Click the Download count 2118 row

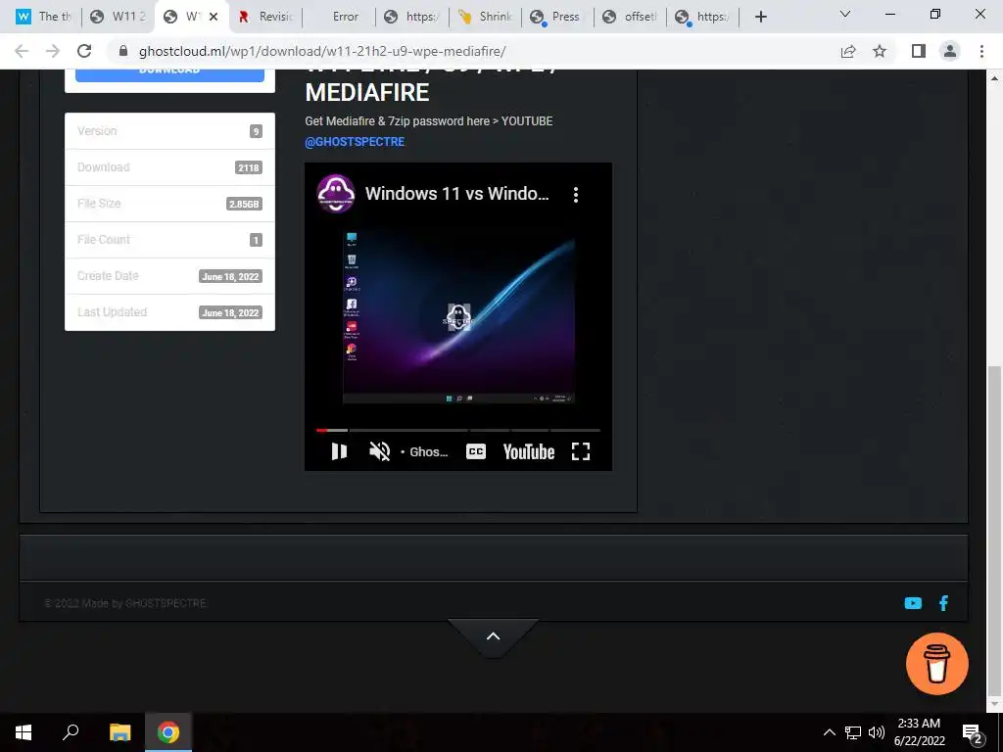pyautogui.click(x=169, y=166)
